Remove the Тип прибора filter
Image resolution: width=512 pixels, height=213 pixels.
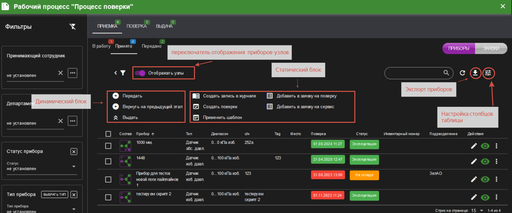(74, 194)
